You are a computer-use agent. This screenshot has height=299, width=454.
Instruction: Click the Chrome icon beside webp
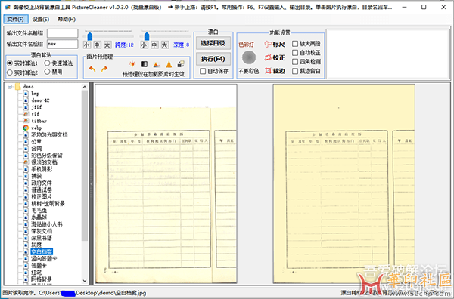click(26, 128)
